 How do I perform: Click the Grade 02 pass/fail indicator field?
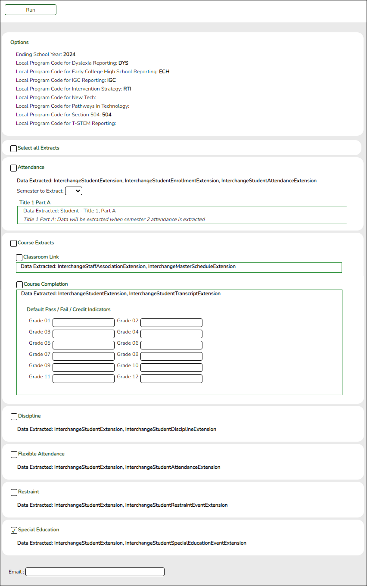[x=171, y=322]
